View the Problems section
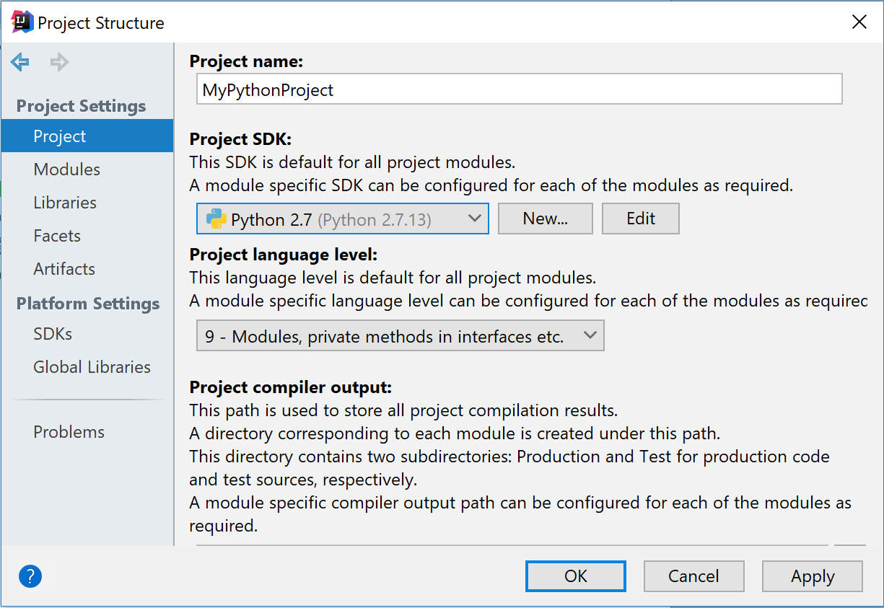 [69, 431]
